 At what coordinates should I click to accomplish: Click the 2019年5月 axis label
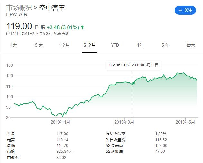coord(185,122)
